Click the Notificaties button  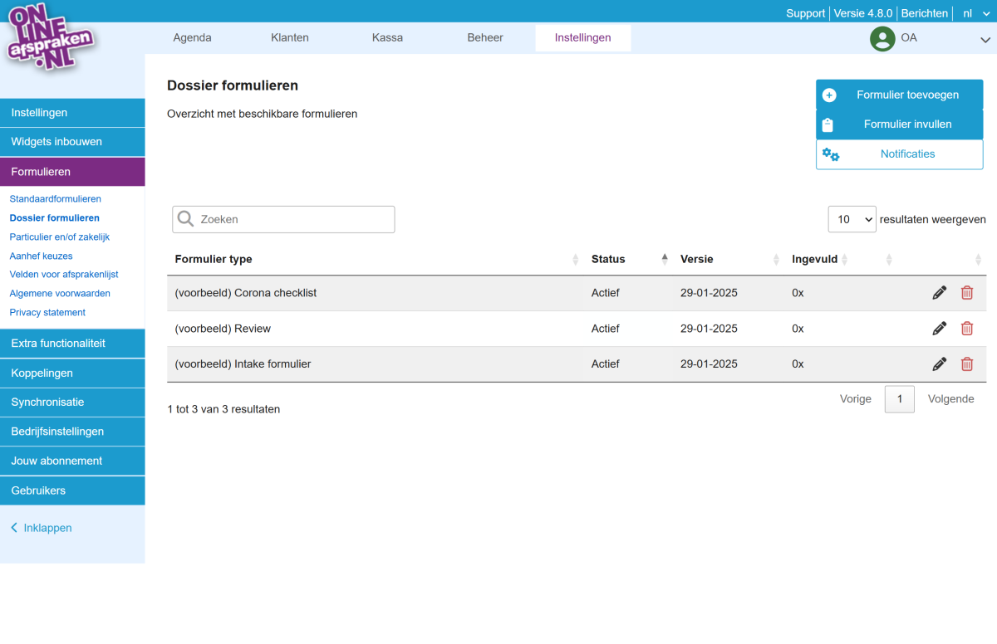click(x=899, y=154)
